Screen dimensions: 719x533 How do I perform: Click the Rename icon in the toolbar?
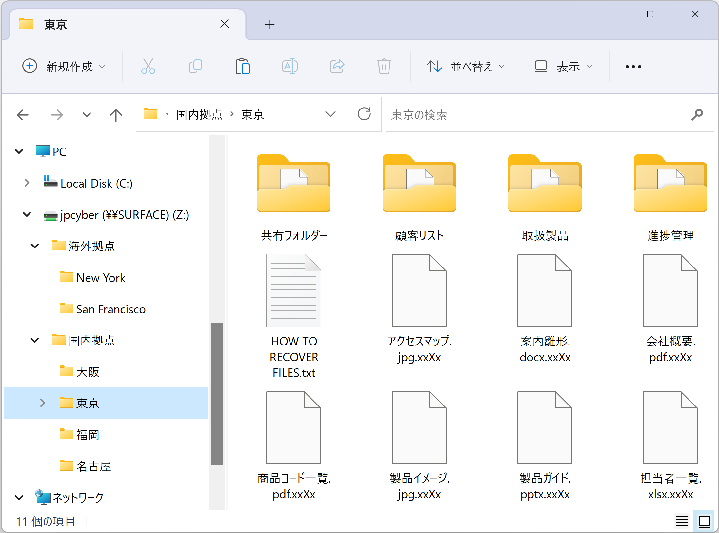click(x=290, y=66)
